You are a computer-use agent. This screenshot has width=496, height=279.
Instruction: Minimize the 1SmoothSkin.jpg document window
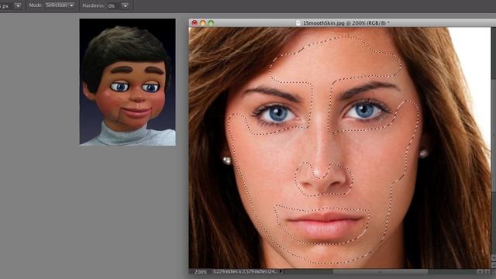tap(203, 22)
